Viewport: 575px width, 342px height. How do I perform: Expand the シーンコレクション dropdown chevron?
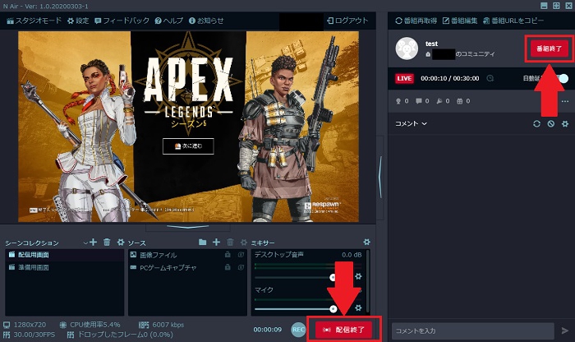[85, 243]
